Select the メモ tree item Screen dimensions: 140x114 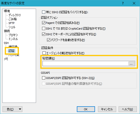tap(6, 59)
